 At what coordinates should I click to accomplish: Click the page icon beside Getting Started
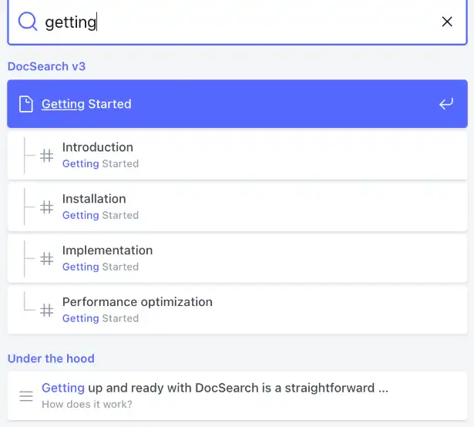coord(26,104)
